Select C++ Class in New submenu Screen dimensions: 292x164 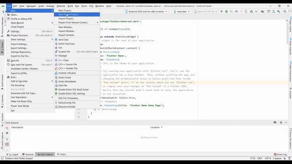(77, 60)
